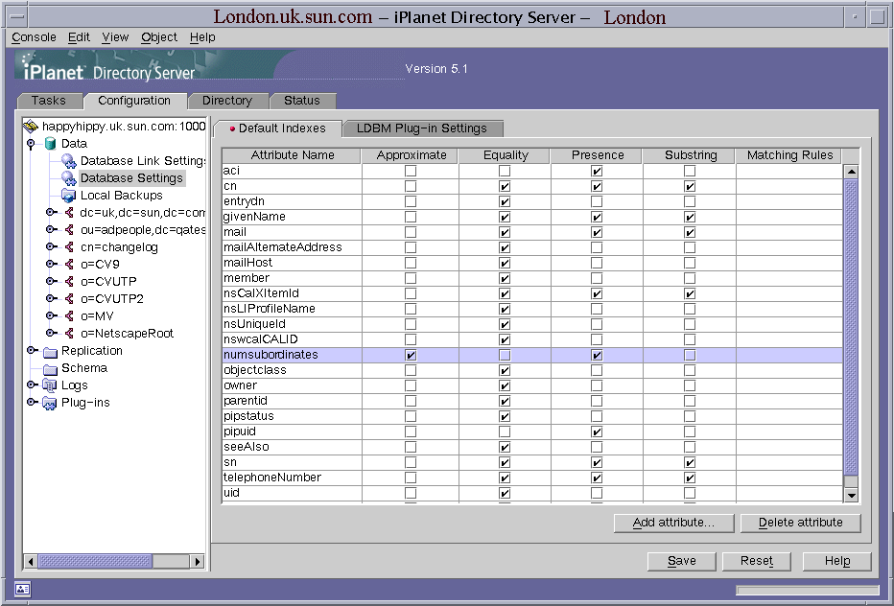The image size is (894, 606).
Task: Click the Matching Rules column header
Action: pyautogui.click(x=789, y=155)
